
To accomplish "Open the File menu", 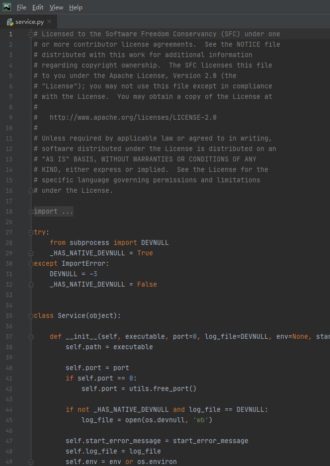I will pyautogui.click(x=21, y=7).
